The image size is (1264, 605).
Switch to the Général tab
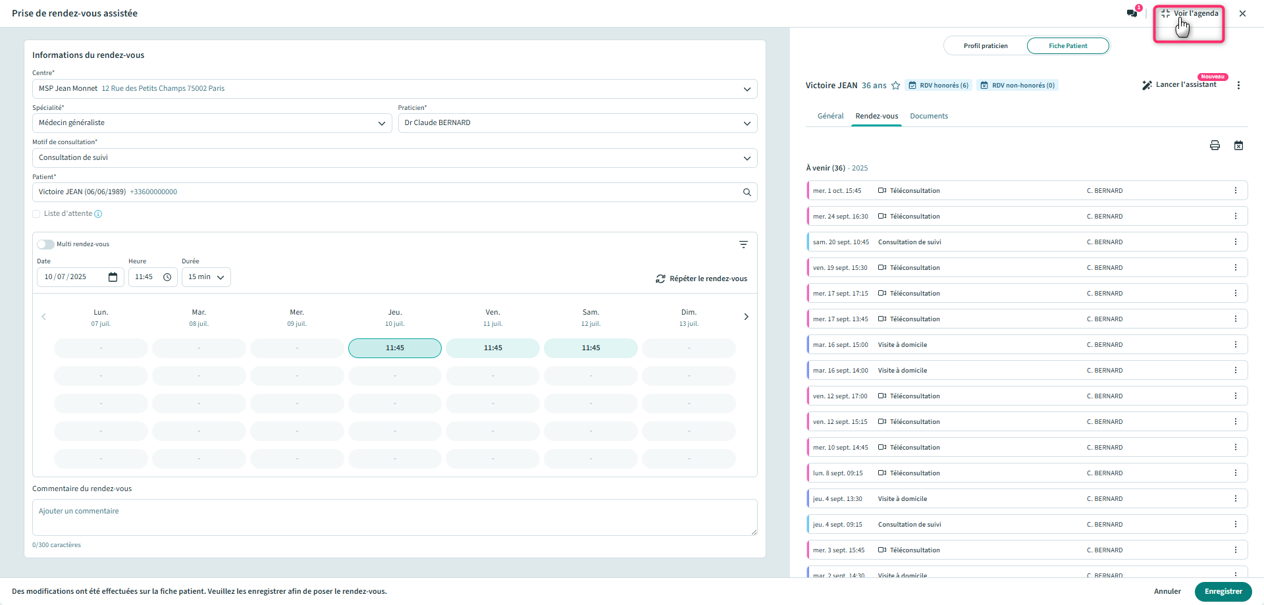(830, 116)
